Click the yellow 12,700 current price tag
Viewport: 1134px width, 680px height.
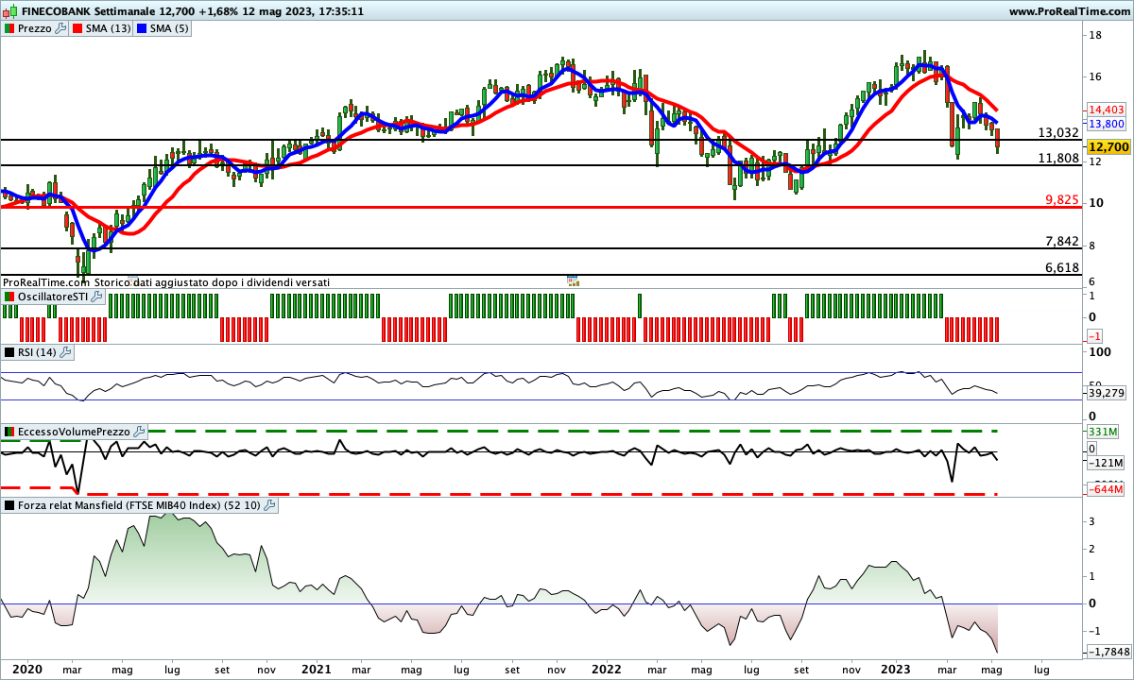tap(1107, 147)
